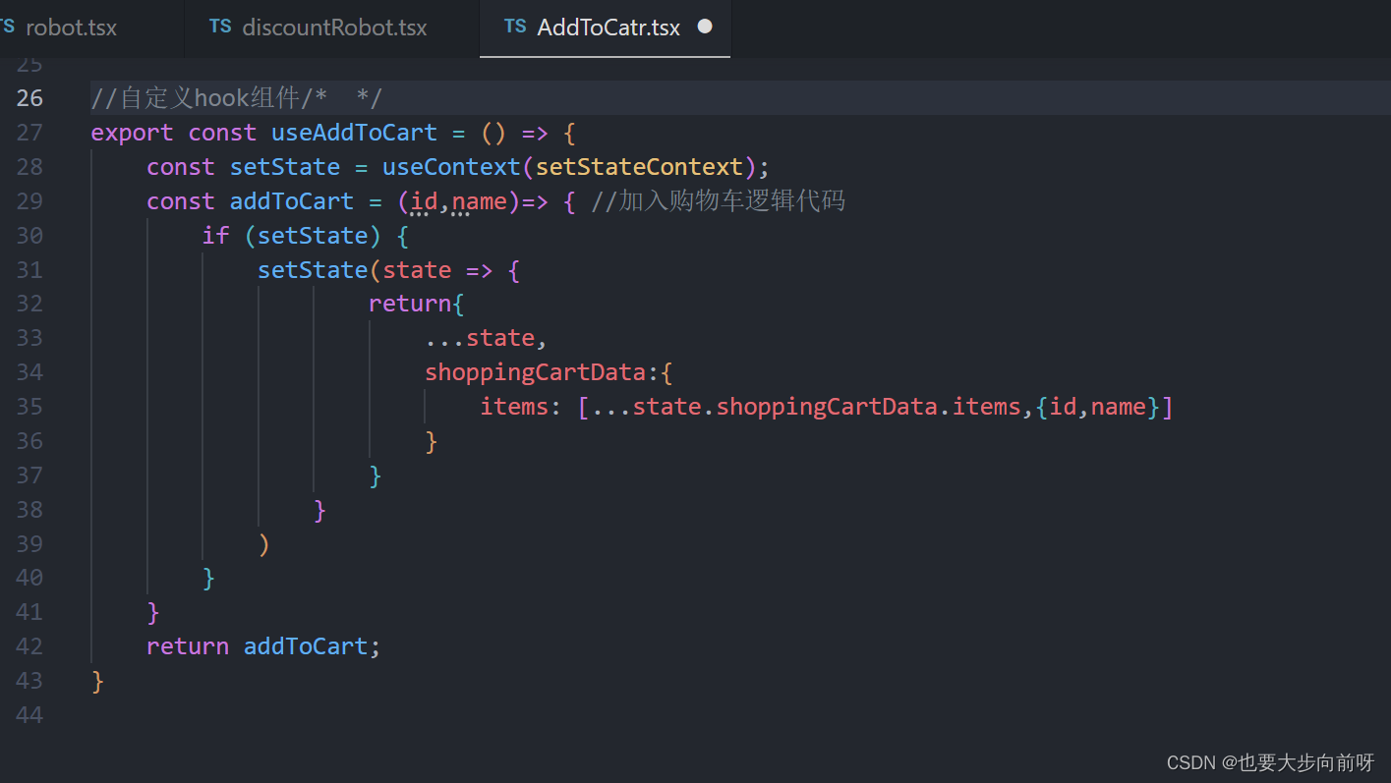Click the TS icon on discountRobot.tsx tab
The width and height of the screenshot is (1391, 783).
(218, 27)
